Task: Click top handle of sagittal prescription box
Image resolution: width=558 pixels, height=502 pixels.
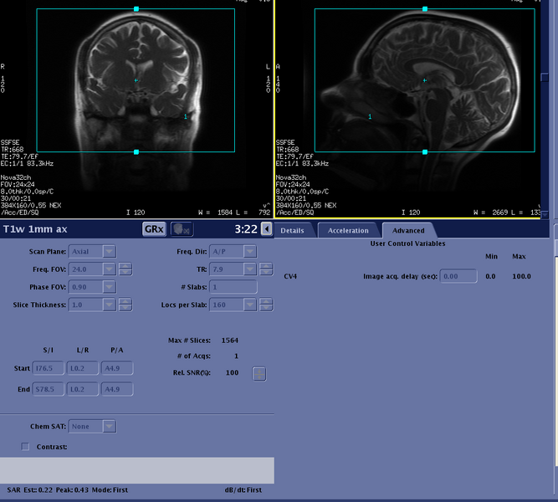Action: point(425,9)
